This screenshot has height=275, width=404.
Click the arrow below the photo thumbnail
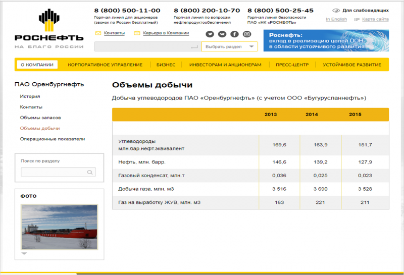pyautogui.click(x=24, y=254)
